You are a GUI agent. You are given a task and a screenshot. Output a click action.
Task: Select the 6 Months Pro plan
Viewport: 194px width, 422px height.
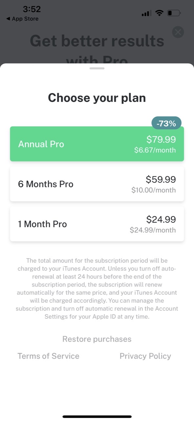97,184
